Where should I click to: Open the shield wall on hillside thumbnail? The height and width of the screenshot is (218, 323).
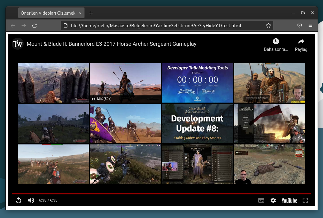coord(125,164)
